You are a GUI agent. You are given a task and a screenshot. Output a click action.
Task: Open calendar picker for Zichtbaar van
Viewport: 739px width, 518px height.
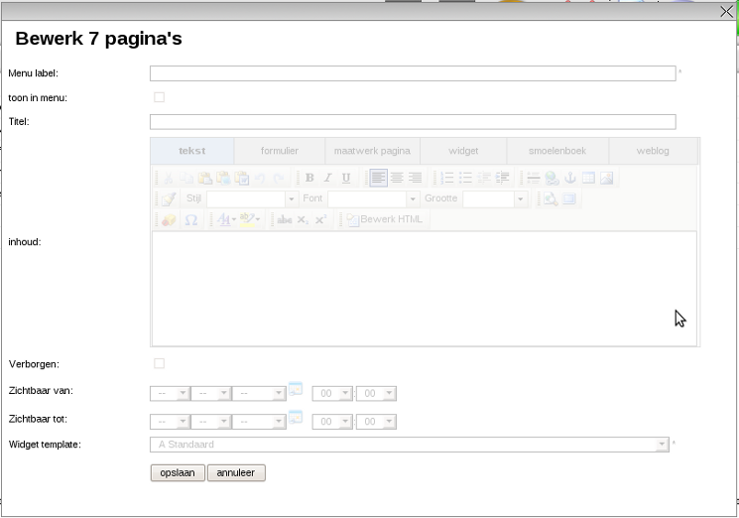[296, 389]
